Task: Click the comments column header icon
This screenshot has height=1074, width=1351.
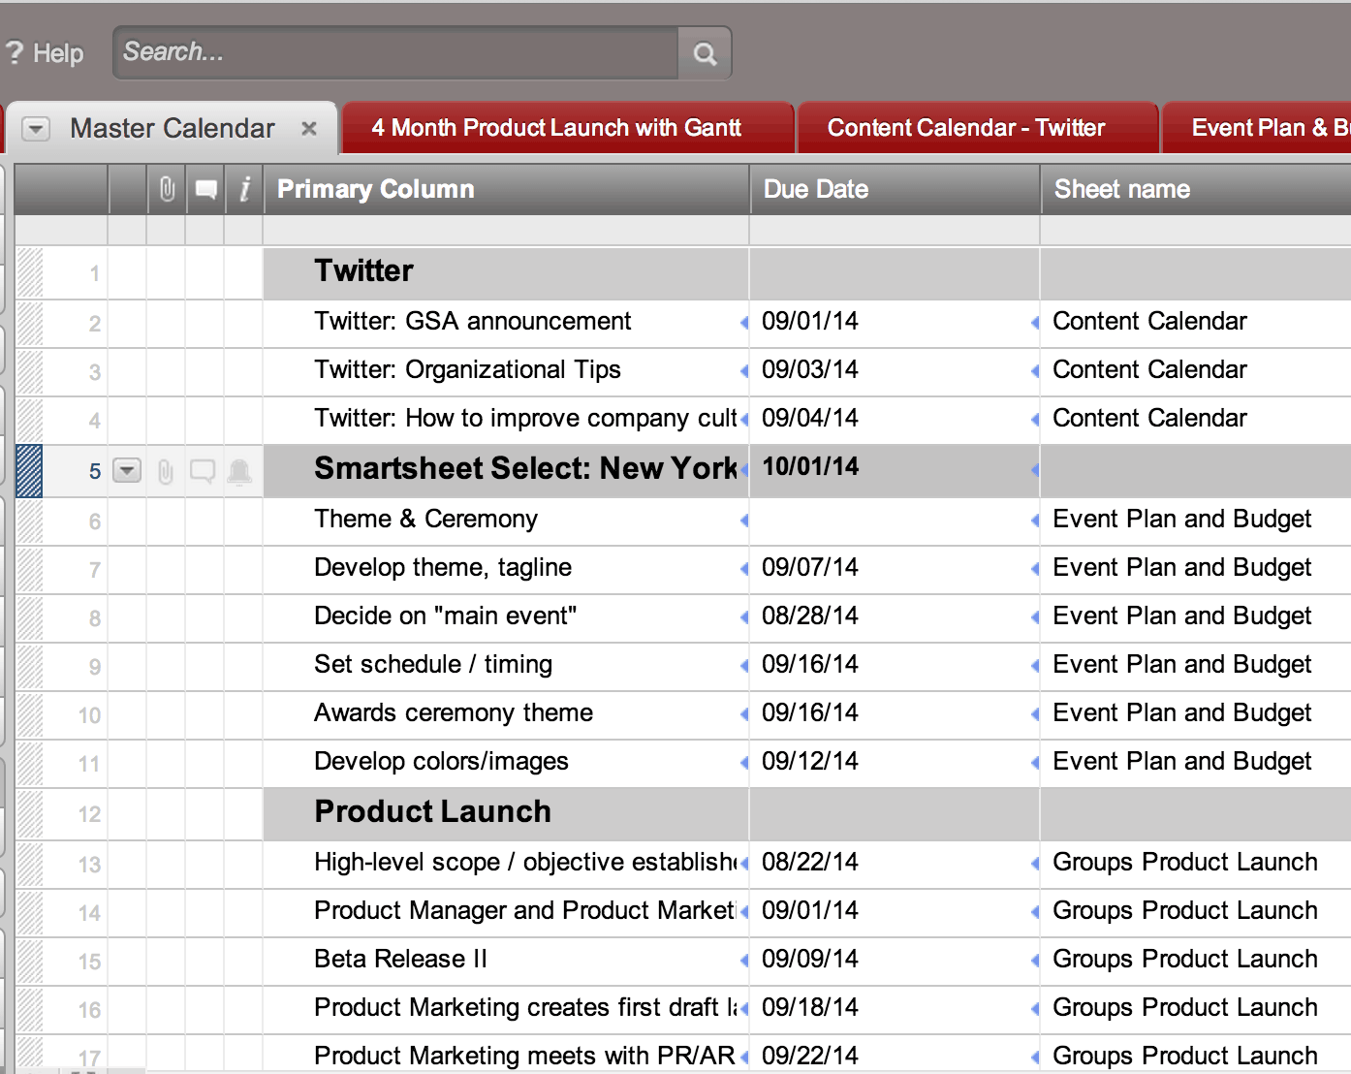Action: point(205,189)
